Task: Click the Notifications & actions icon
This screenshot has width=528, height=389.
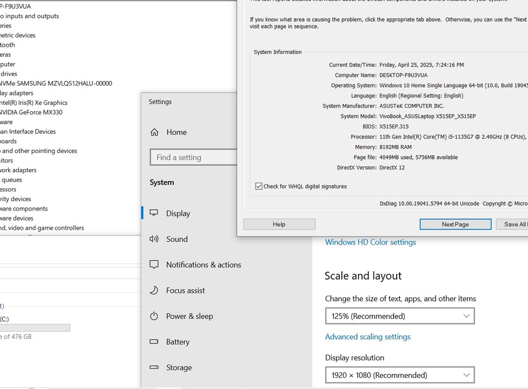Action: click(x=155, y=265)
